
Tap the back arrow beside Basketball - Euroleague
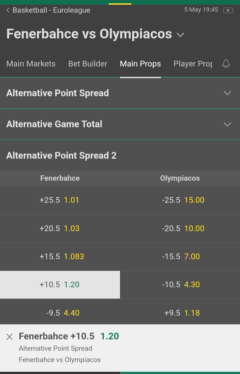(8, 10)
